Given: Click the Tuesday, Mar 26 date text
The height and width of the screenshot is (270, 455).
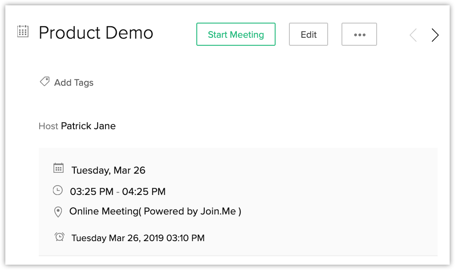Looking at the screenshot, I should click(109, 170).
